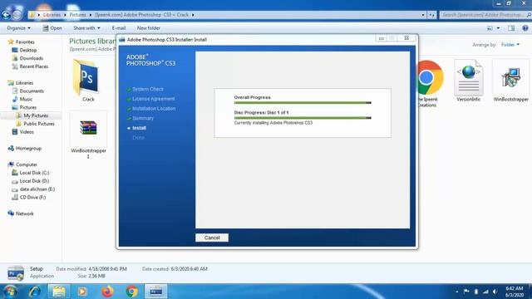
Task: Open the Crack folder in Explorer
Action: 88,81
